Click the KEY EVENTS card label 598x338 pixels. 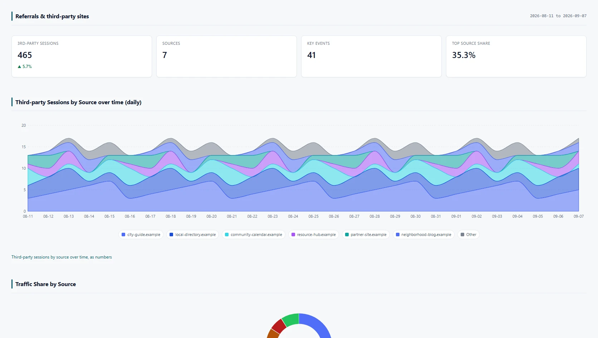[318, 43]
